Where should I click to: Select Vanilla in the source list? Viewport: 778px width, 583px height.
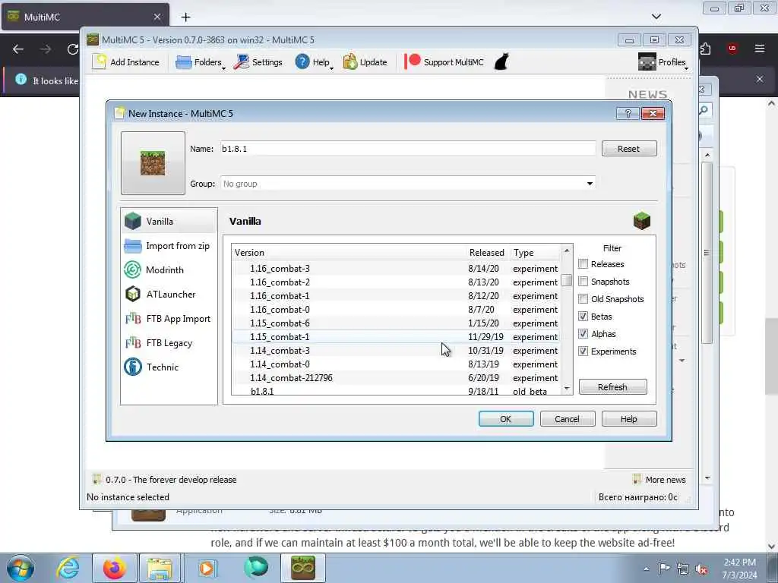pyautogui.click(x=169, y=221)
